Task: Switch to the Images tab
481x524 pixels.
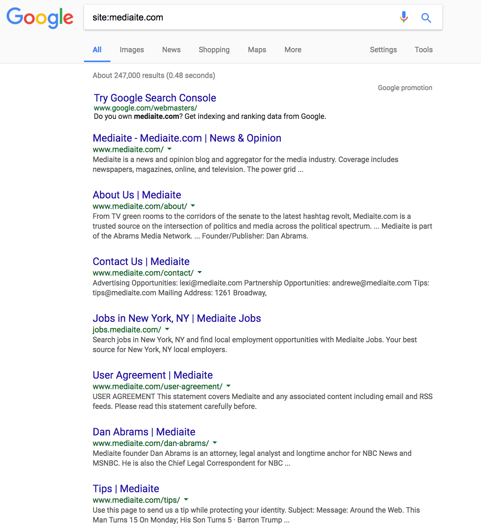Action: (132, 50)
